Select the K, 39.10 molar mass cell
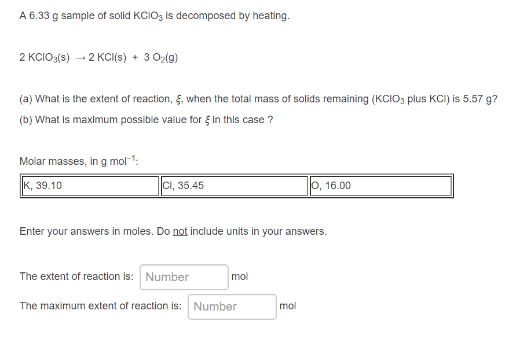The height and width of the screenshot is (340, 527). pos(90,186)
